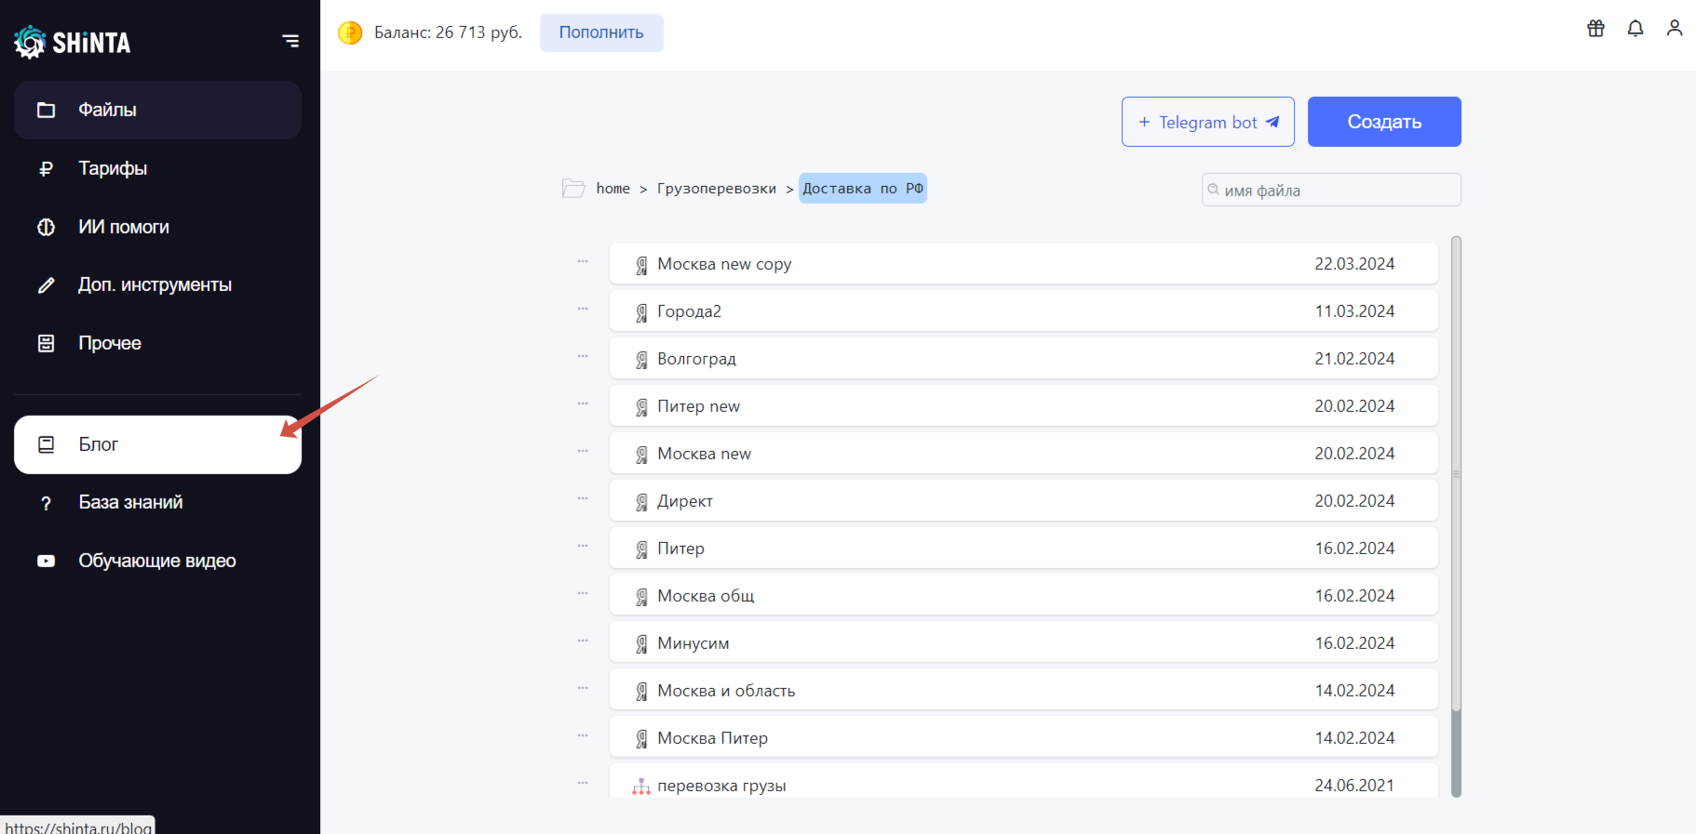Navigate to home in breadcrumb
Viewport: 1696px width, 834px height.
pyautogui.click(x=613, y=189)
